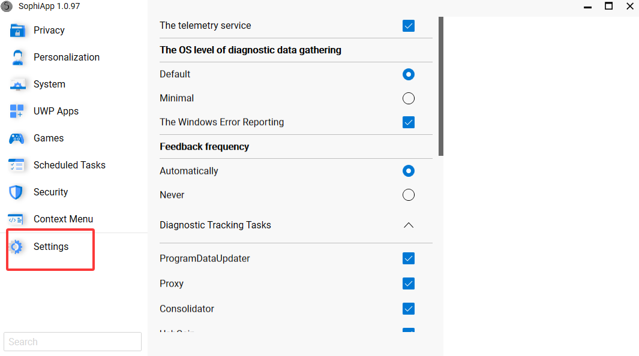Disable the ProgramDataUpdater task checkbox

click(409, 258)
